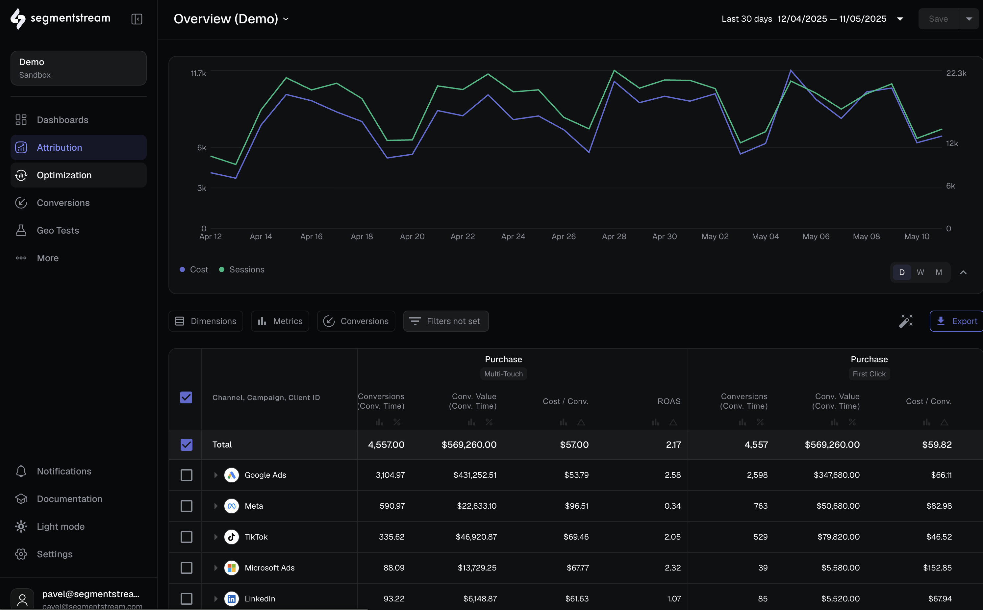Check the Google Ads row checkbox

186,475
